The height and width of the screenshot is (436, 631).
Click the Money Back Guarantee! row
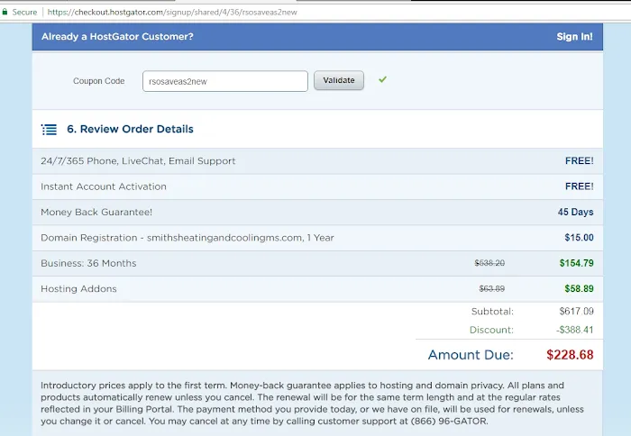coord(96,213)
